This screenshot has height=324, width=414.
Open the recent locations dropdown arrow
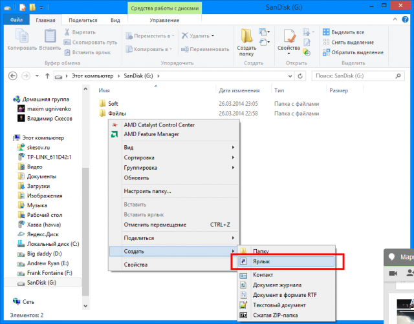click(x=38, y=76)
